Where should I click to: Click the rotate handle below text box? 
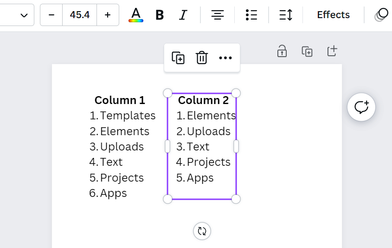tap(202, 231)
